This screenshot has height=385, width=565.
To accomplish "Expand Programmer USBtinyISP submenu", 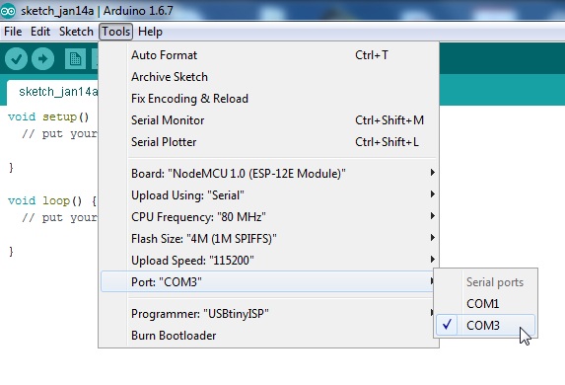I will point(268,314).
